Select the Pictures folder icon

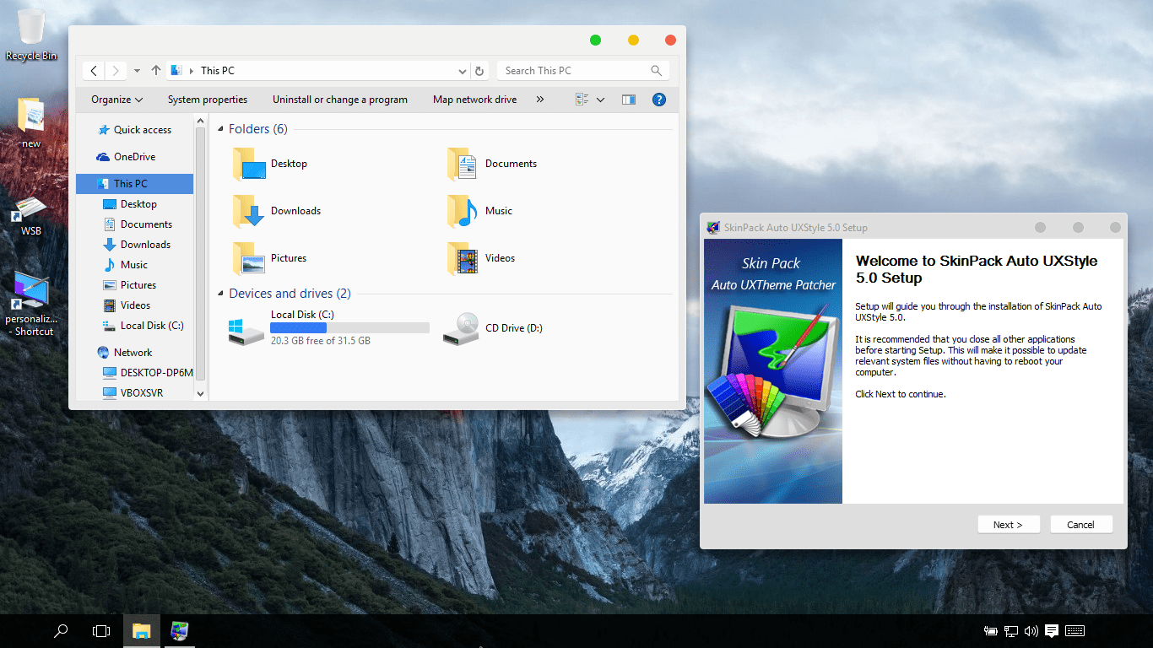pyautogui.click(x=249, y=259)
